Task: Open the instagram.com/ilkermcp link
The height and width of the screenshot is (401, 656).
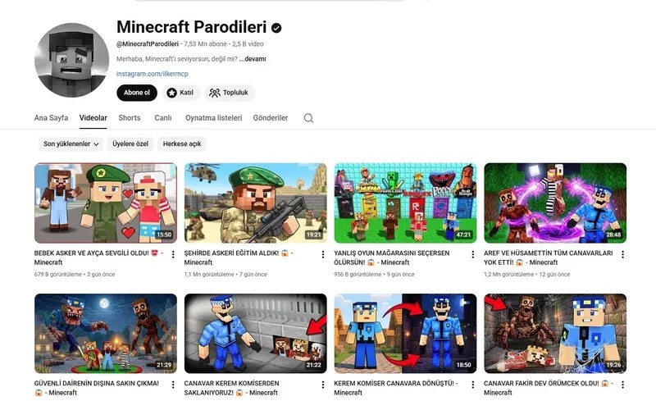Action: coord(153,74)
